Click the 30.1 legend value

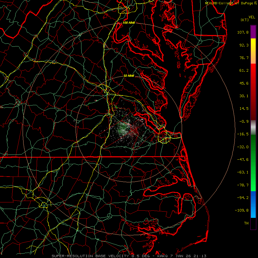point(244,96)
